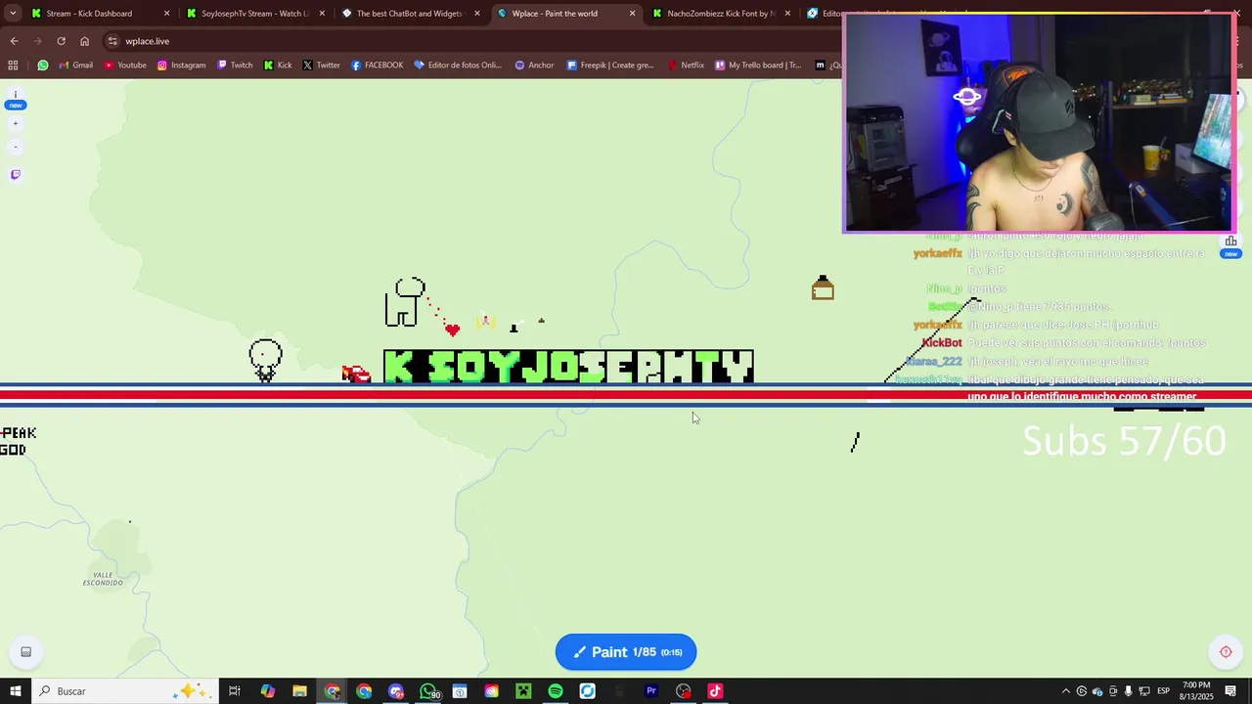
Task: Click the Paint 1/85 button
Action: point(626,652)
